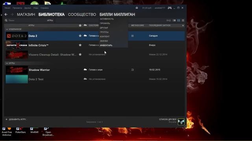The height and width of the screenshot is (141, 252).
Task: Sort by ИГРЫ column header
Action: click(x=31, y=25)
